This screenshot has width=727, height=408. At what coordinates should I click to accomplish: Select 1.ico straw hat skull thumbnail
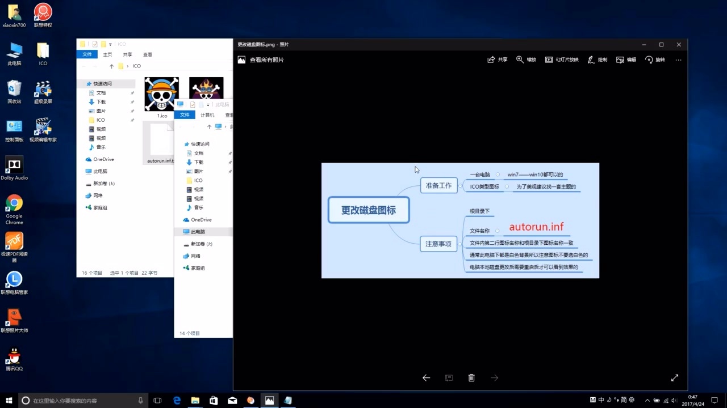click(162, 94)
